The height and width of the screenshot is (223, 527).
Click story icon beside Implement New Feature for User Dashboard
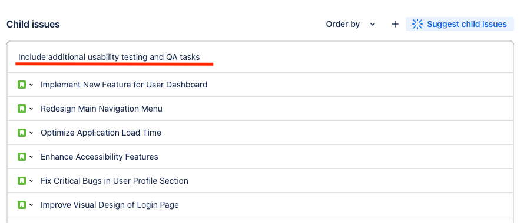(22, 85)
